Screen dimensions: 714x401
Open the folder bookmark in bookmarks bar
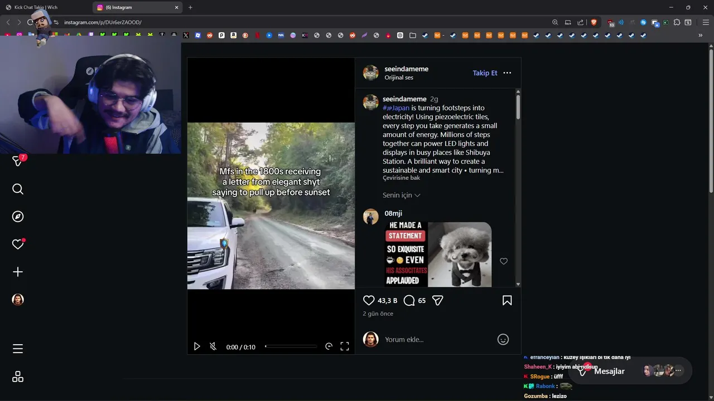click(413, 35)
